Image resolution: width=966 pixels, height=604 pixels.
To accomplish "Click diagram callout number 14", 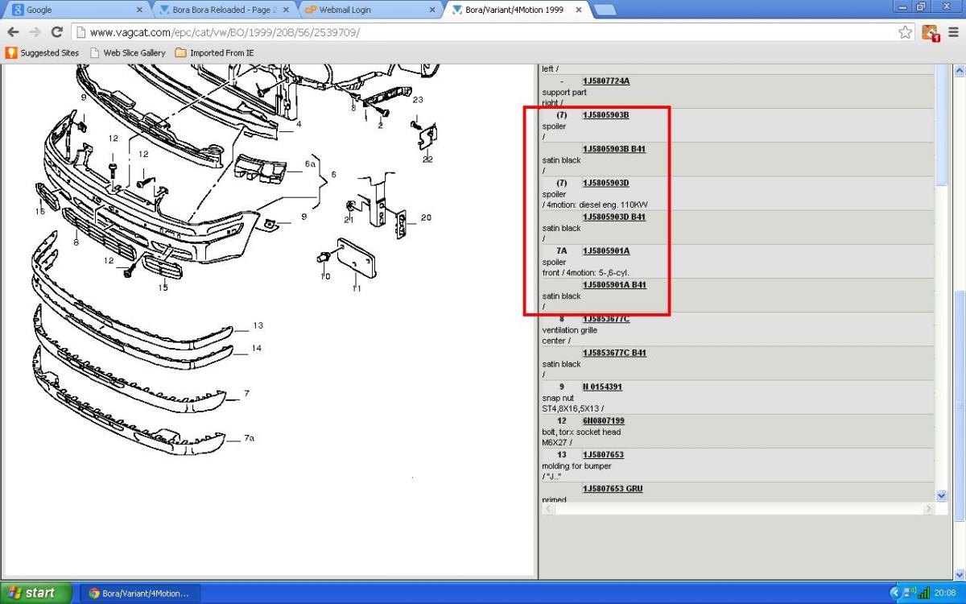I will (x=257, y=348).
